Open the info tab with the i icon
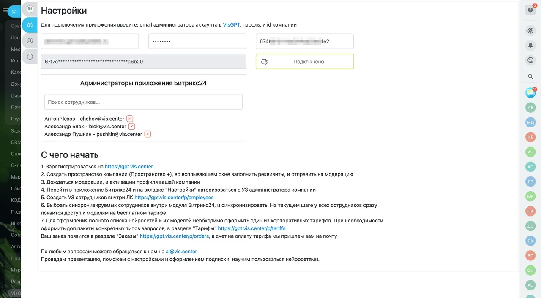Image resolution: width=541 pixels, height=298 pixels. 30,57
